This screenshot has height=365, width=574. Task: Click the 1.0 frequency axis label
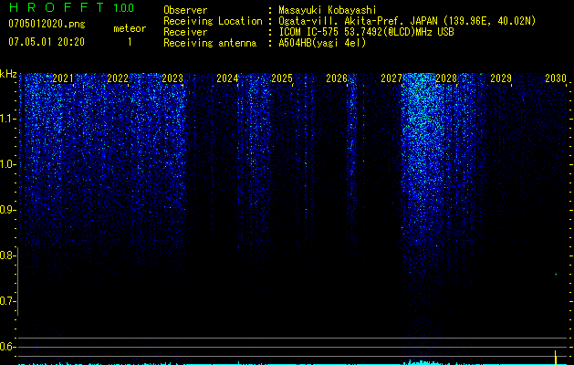pos(6,164)
